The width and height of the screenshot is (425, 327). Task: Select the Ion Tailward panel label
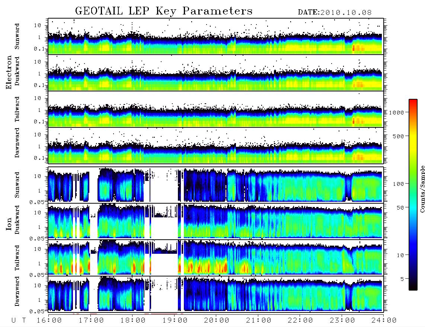pyautogui.click(x=17, y=258)
